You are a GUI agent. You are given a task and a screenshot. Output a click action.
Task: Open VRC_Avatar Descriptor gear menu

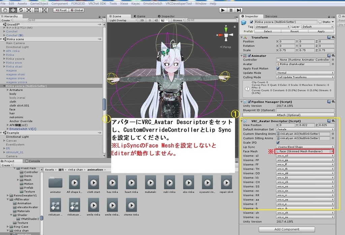[x=333, y=121]
